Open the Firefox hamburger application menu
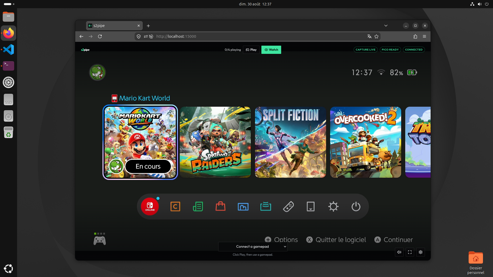This screenshot has height=277, width=493. [424, 36]
